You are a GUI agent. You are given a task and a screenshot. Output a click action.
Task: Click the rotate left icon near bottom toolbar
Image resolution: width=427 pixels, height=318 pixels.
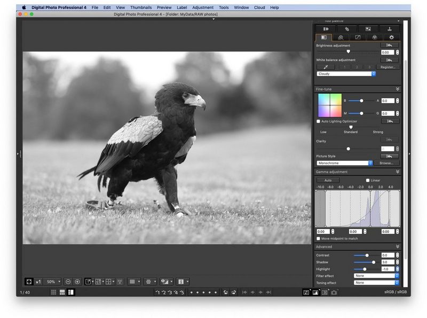pos(226,291)
